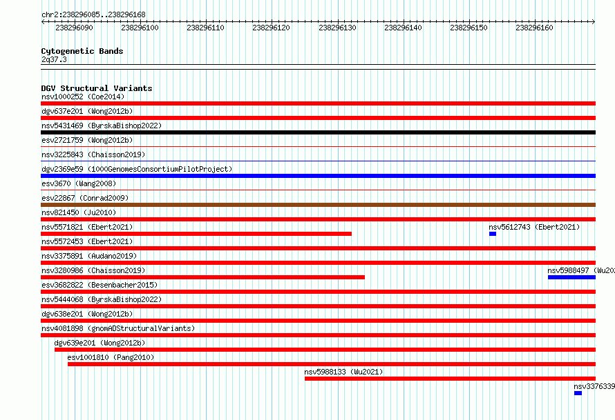Click the small blue bar for nsv5612743
This screenshot has height=420, width=615.
(493, 234)
